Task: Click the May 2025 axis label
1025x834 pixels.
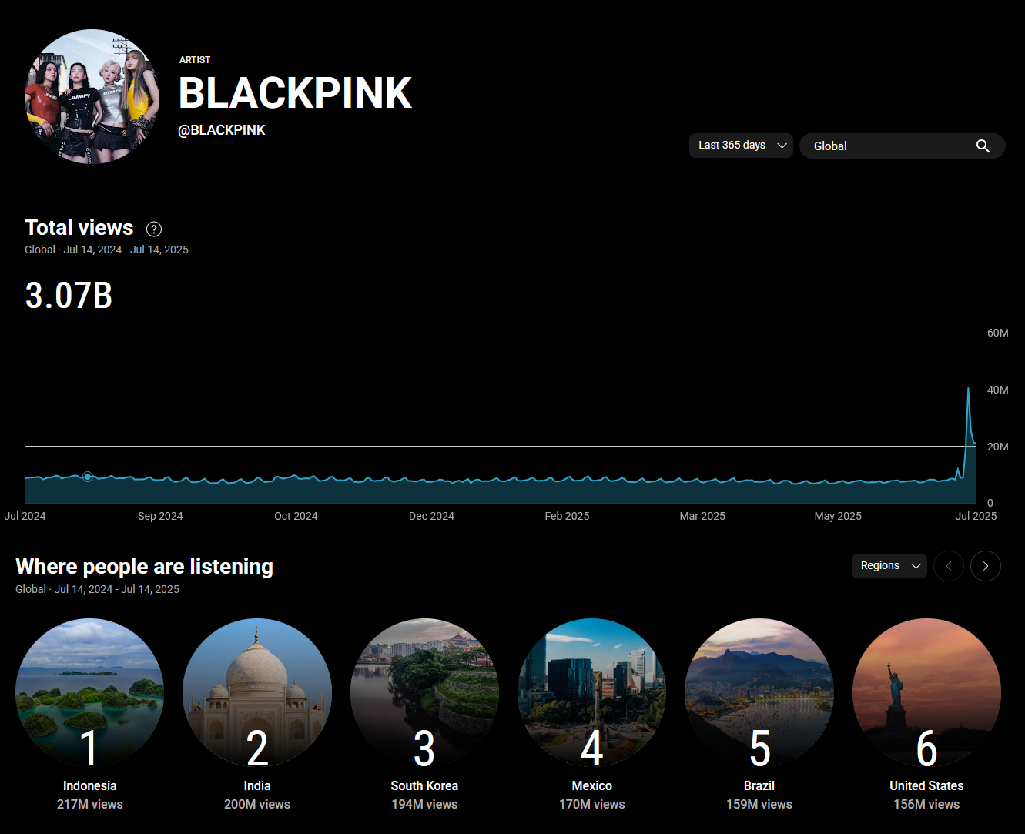Action: click(838, 516)
